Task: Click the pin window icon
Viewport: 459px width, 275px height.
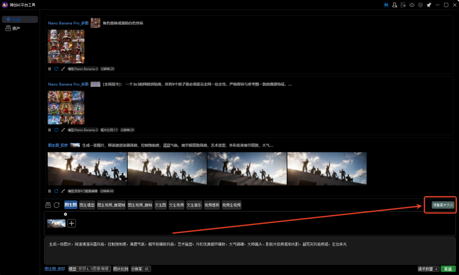Action: [429, 5]
